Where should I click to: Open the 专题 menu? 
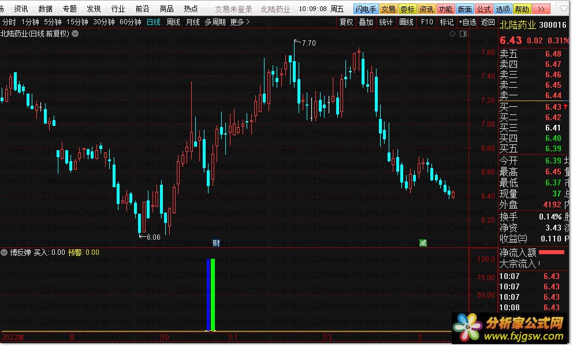(x=69, y=9)
